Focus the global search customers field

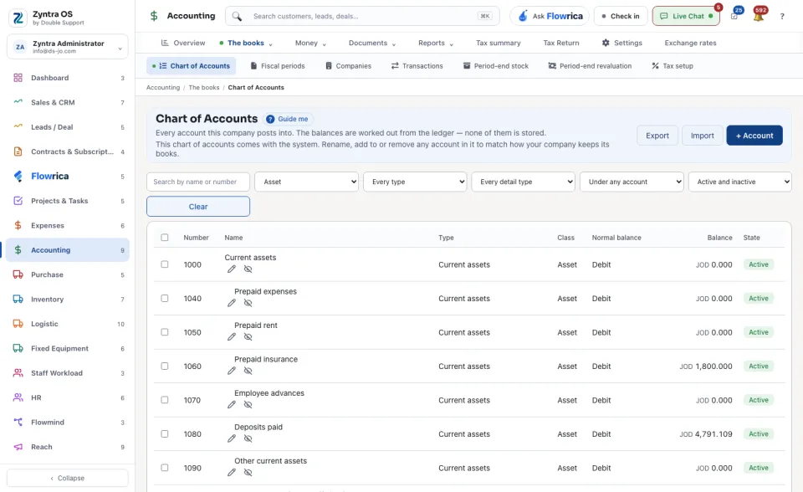click(x=362, y=17)
